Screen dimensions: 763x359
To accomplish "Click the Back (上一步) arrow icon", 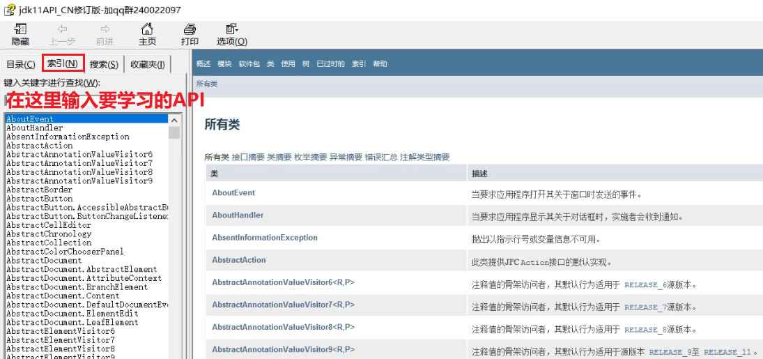I will coord(62,29).
